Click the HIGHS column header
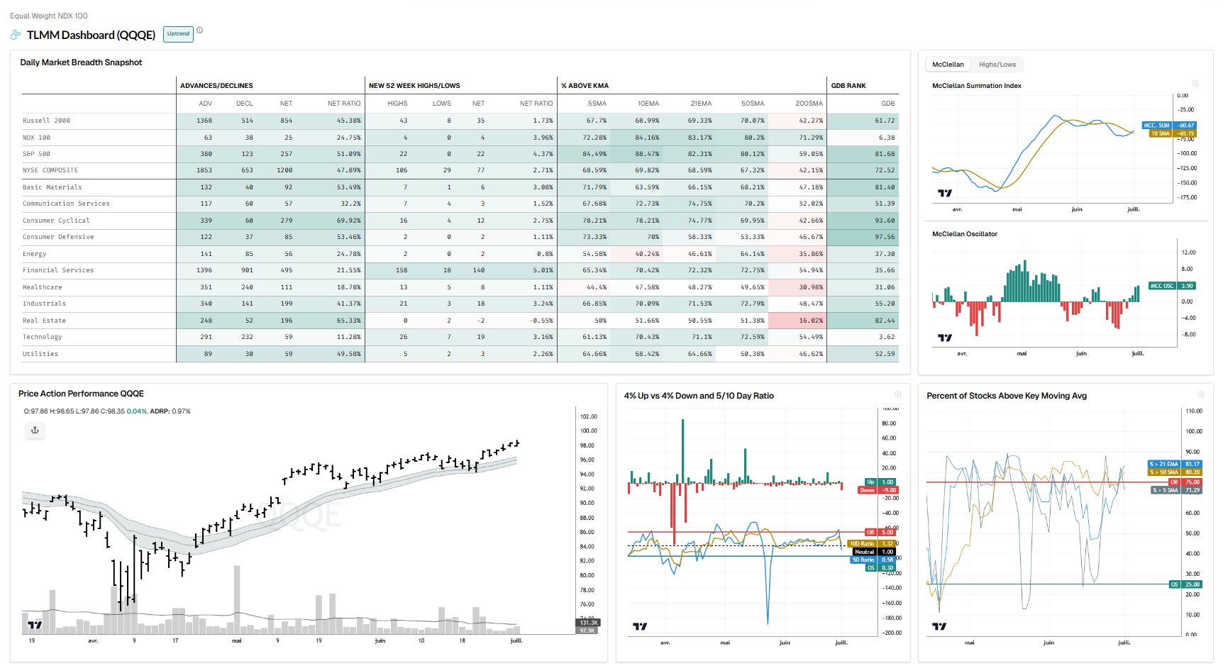The width and height of the screenshot is (1223, 666). point(397,104)
